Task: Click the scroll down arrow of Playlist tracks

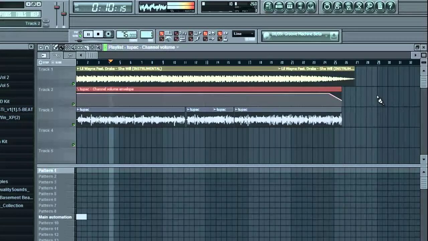Action: [424, 159]
